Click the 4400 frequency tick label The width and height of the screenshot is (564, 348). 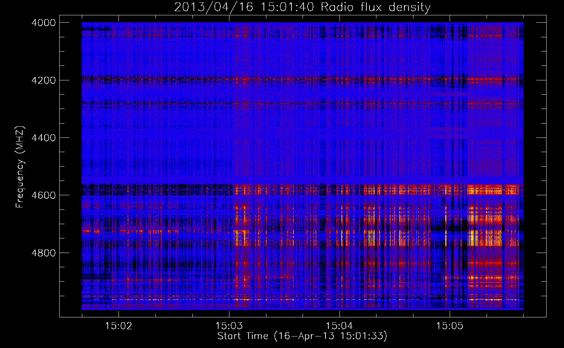pyautogui.click(x=44, y=138)
